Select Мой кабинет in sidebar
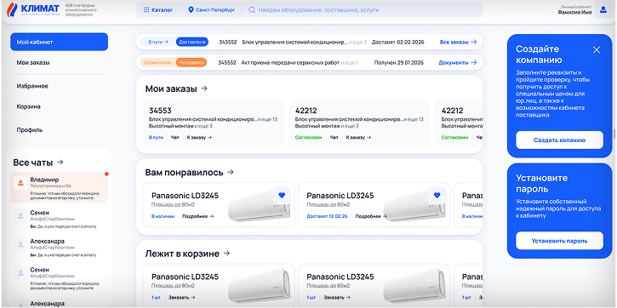 click(x=59, y=42)
